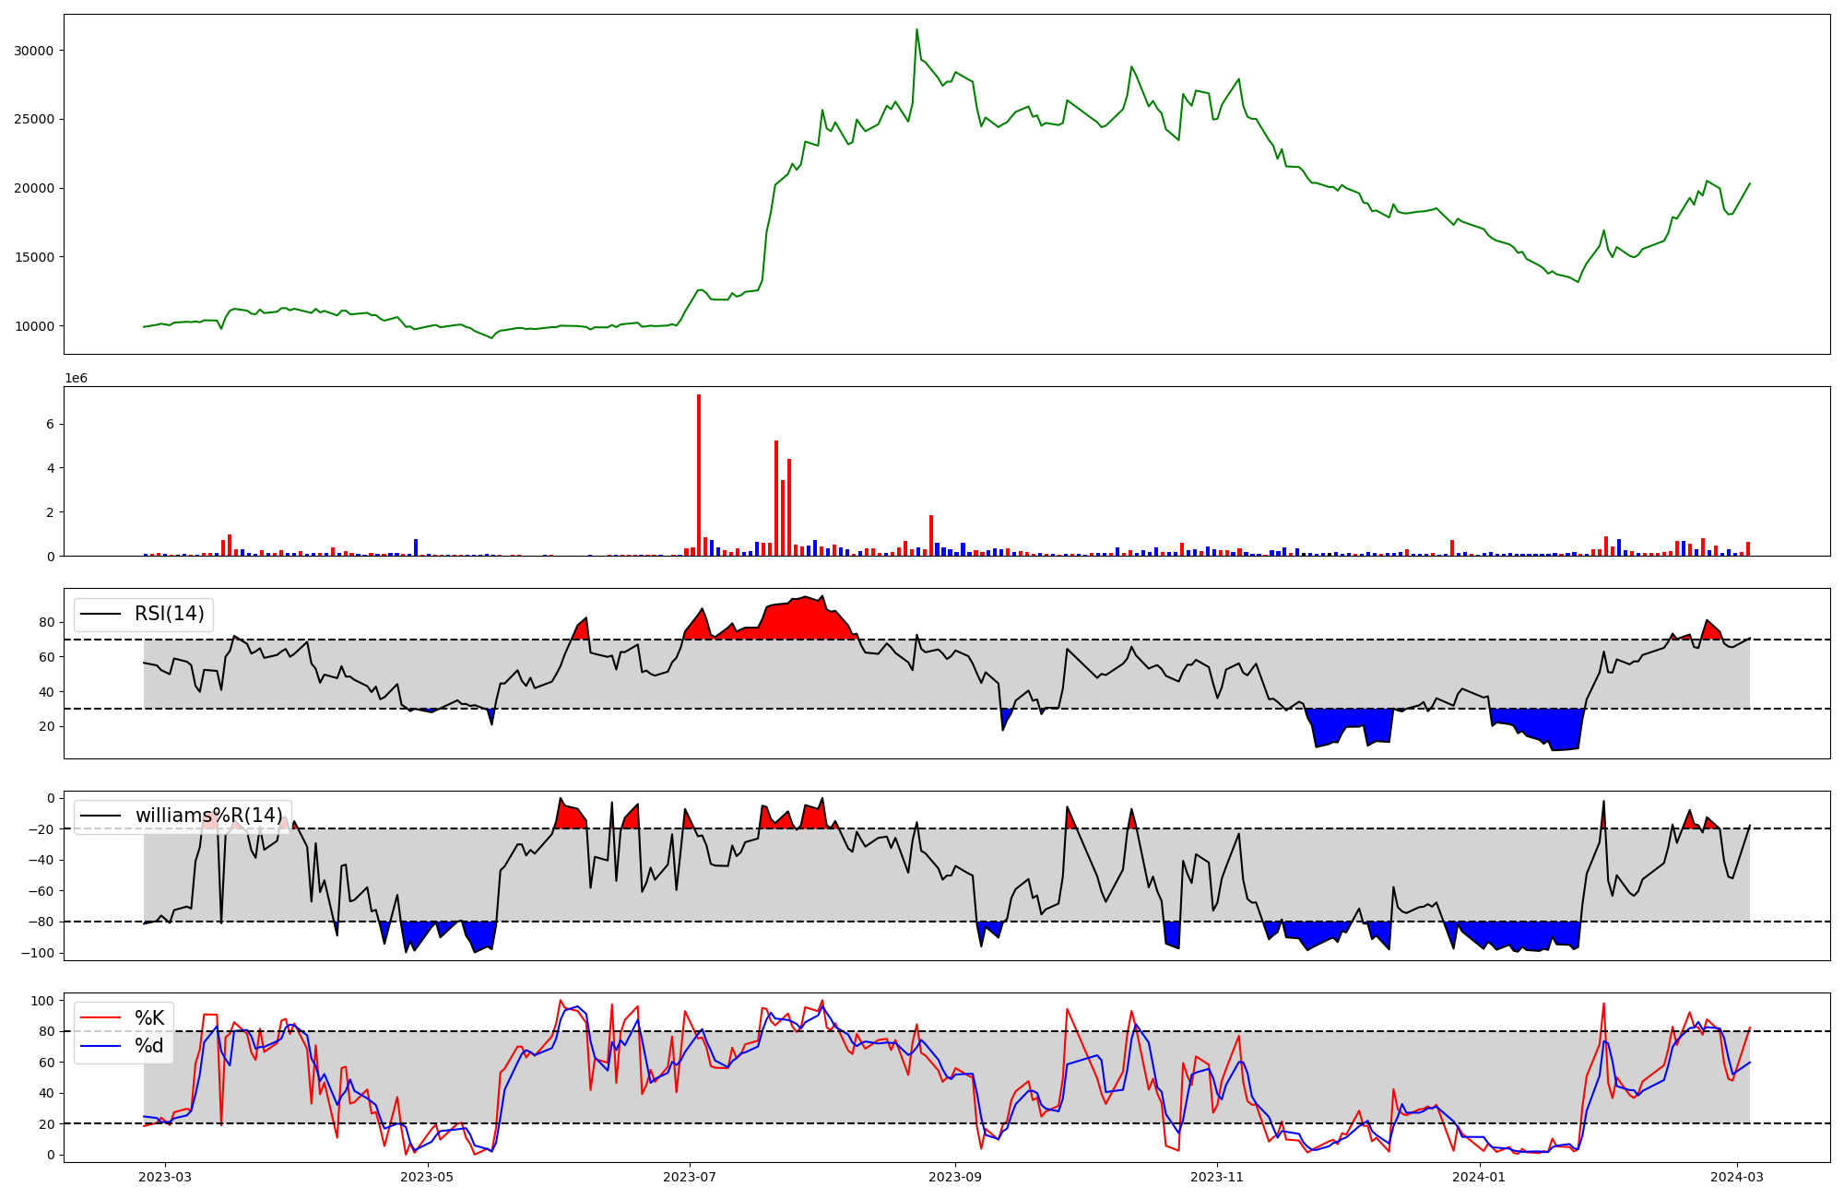Image resolution: width=1844 pixels, height=1198 pixels.
Task: Click the %d legend entry text
Action: pyautogui.click(x=149, y=1046)
